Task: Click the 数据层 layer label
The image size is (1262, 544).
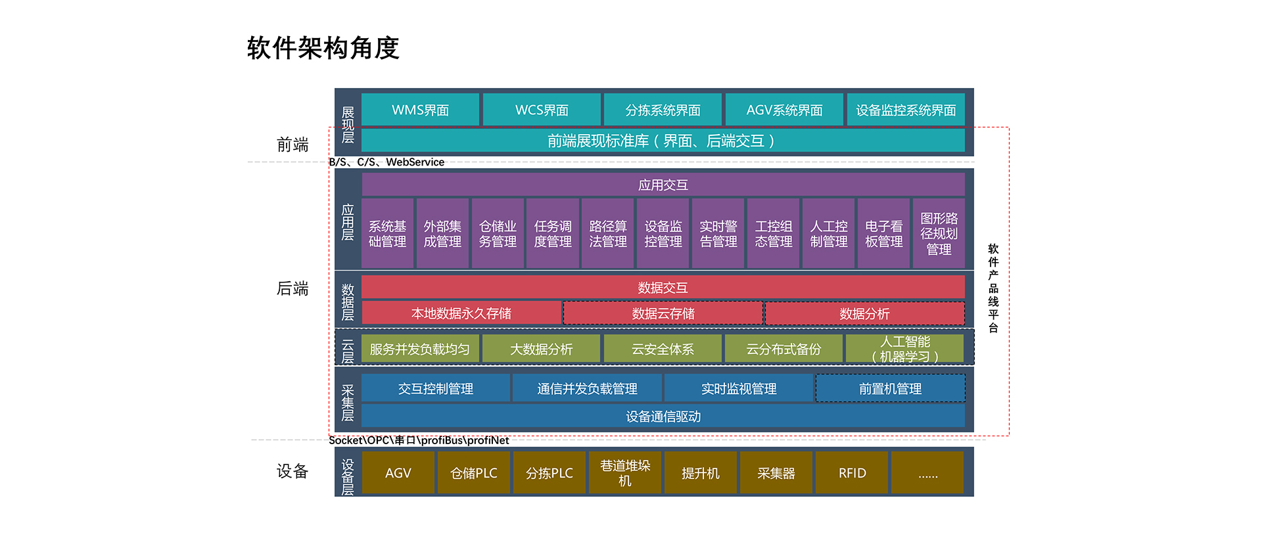Action: (348, 302)
